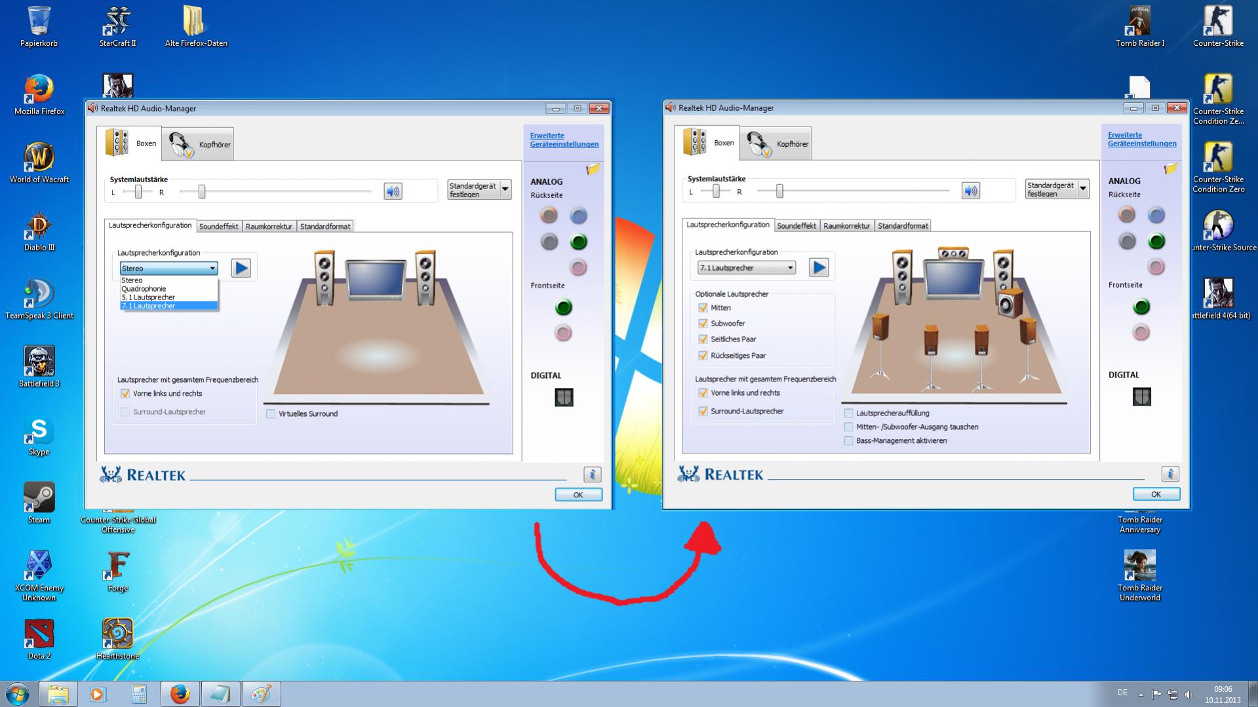This screenshot has width=1258, height=707.
Task: Click the mute speaker icon in right Realtek window
Action: click(x=971, y=191)
